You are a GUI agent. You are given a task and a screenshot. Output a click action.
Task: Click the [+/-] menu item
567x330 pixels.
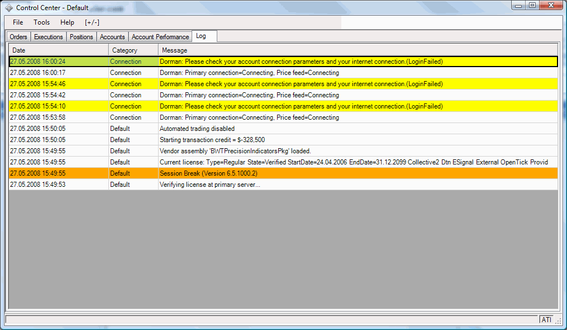click(92, 22)
